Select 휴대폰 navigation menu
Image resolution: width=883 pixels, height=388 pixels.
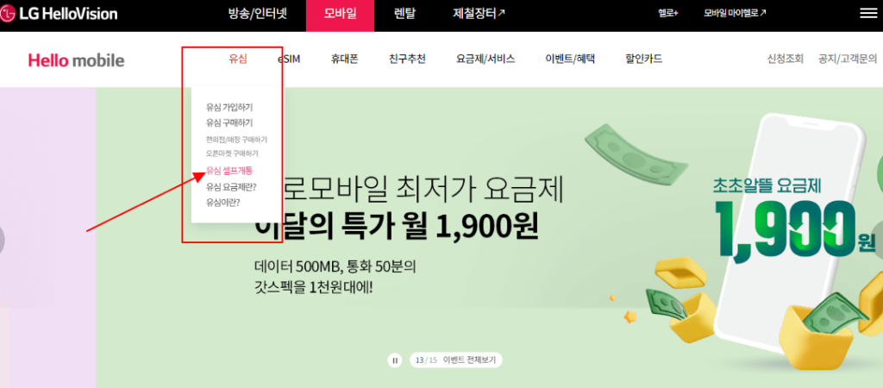pyautogui.click(x=345, y=59)
